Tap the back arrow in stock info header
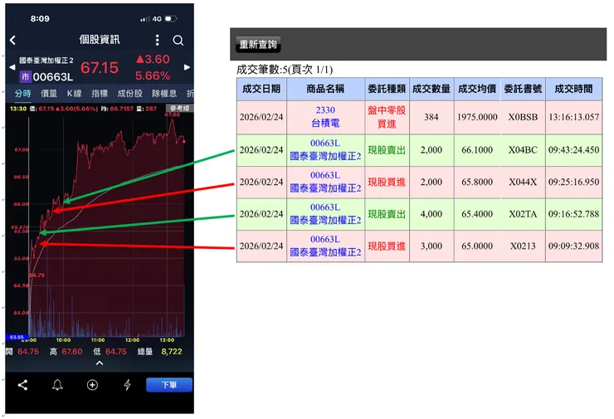Viewport: 614px width, 419px height. pos(13,40)
